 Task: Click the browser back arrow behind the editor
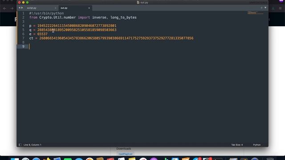coord(5,8)
